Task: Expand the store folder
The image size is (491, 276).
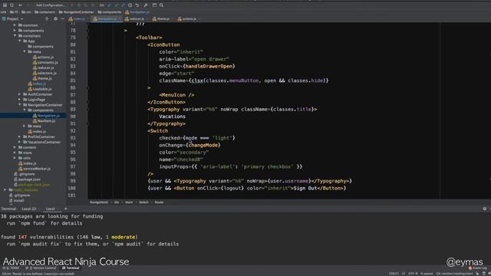Action: point(15,153)
